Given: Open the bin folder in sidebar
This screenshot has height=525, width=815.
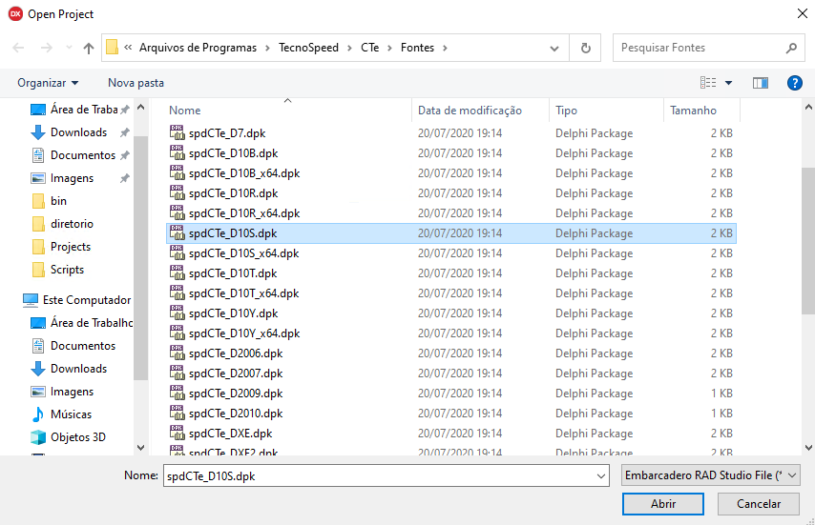Looking at the screenshot, I should 50,201.
